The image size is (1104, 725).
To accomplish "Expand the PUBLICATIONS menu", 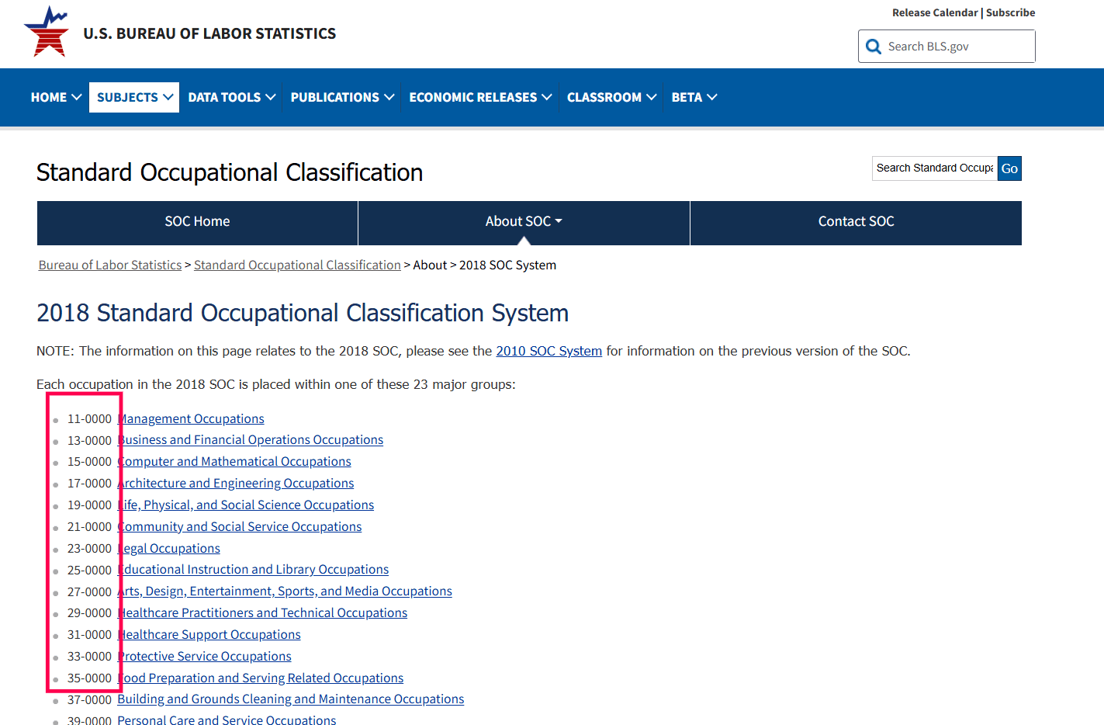I will click(342, 97).
